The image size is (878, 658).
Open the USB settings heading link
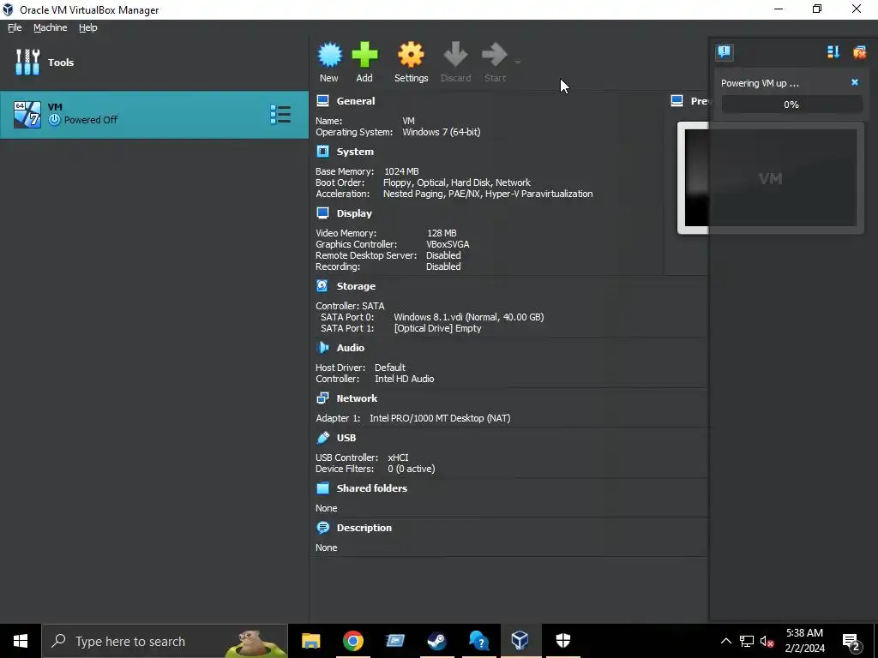click(346, 438)
